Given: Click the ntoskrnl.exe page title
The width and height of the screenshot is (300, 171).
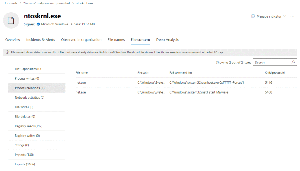Looking at the screenshot, I should [42, 16].
